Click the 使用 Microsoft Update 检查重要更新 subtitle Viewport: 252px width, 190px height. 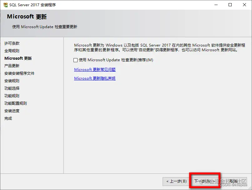(45, 27)
